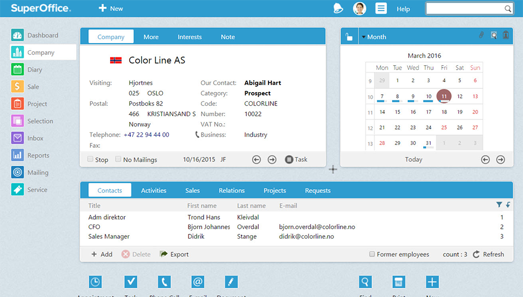Open the user profile avatar

point(360,8)
